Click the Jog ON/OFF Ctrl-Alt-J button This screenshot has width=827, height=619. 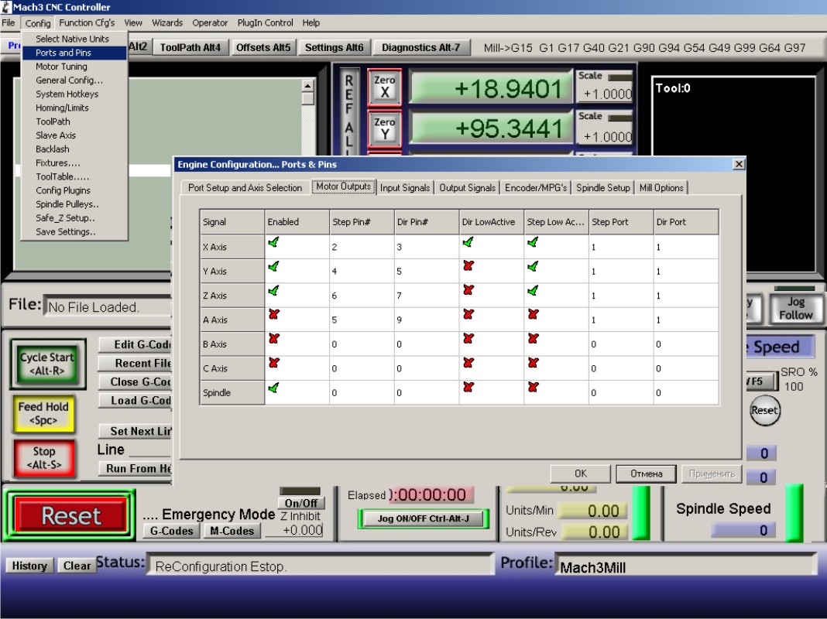pyautogui.click(x=424, y=518)
